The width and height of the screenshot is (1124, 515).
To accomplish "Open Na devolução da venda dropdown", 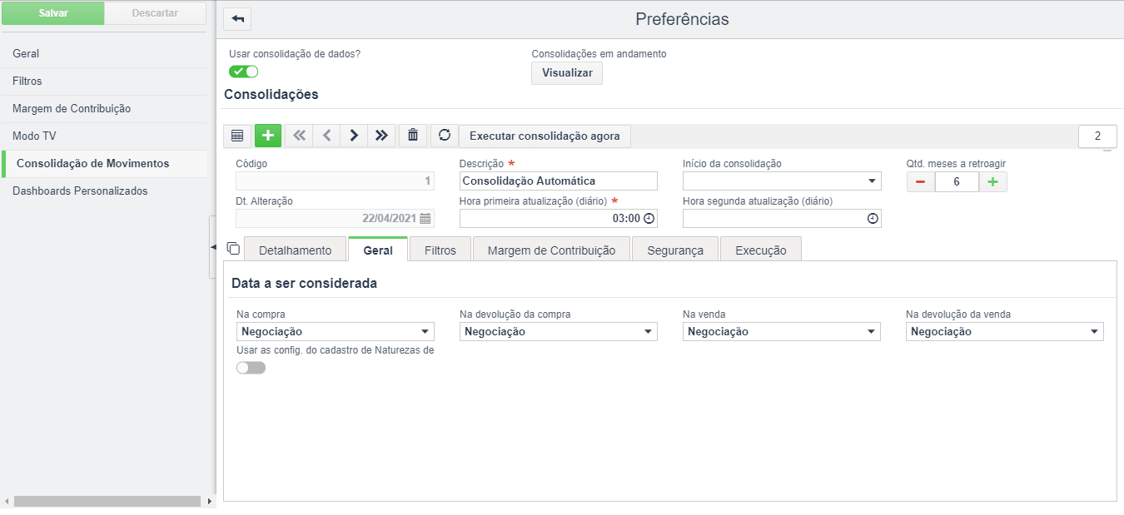I will (1005, 332).
